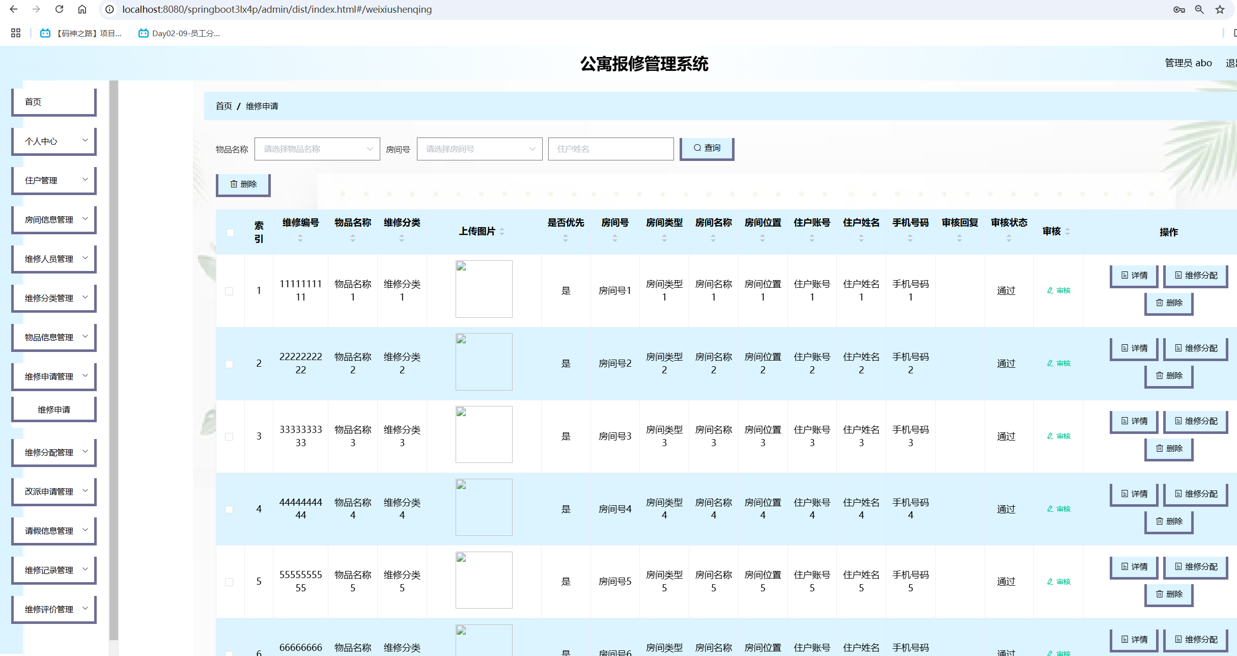This screenshot has width=1237, height=656.
Task: Check the checkbox for row 3
Action: (229, 437)
